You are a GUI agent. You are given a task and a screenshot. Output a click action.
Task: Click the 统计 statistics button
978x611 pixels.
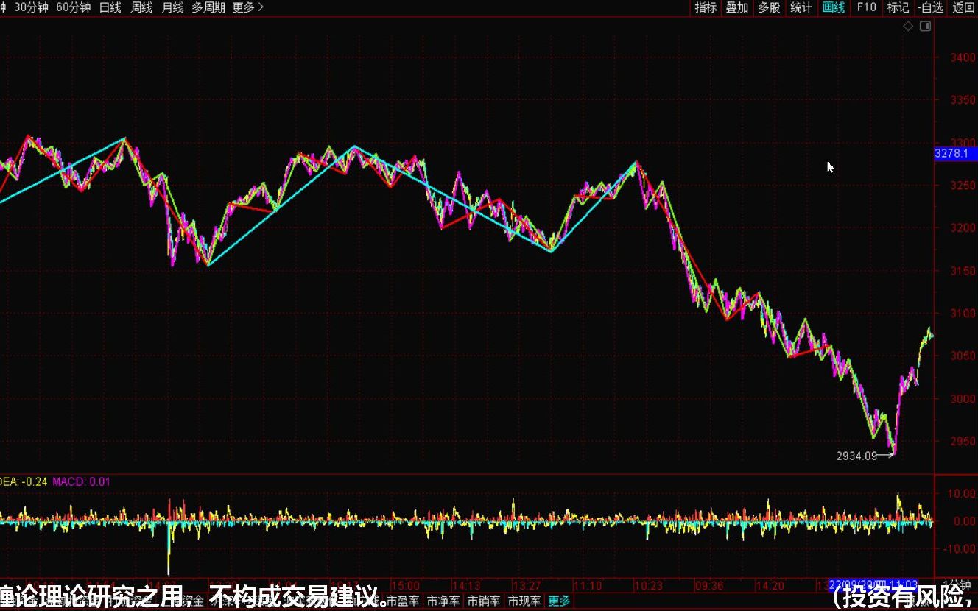(801, 7)
